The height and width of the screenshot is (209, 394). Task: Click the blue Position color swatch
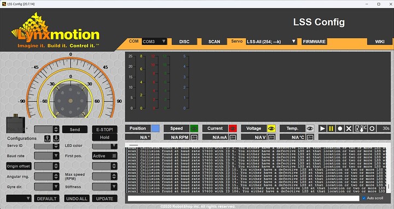pyautogui.click(x=155, y=129)
